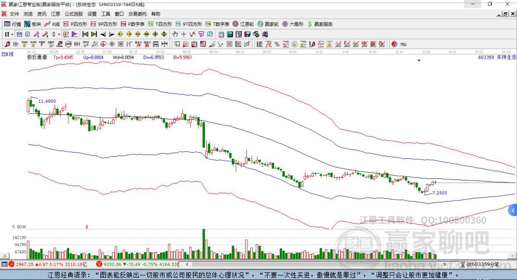Step chart left with black arrow
This screenshot has width=517, height=280.
tap(103, 34)
